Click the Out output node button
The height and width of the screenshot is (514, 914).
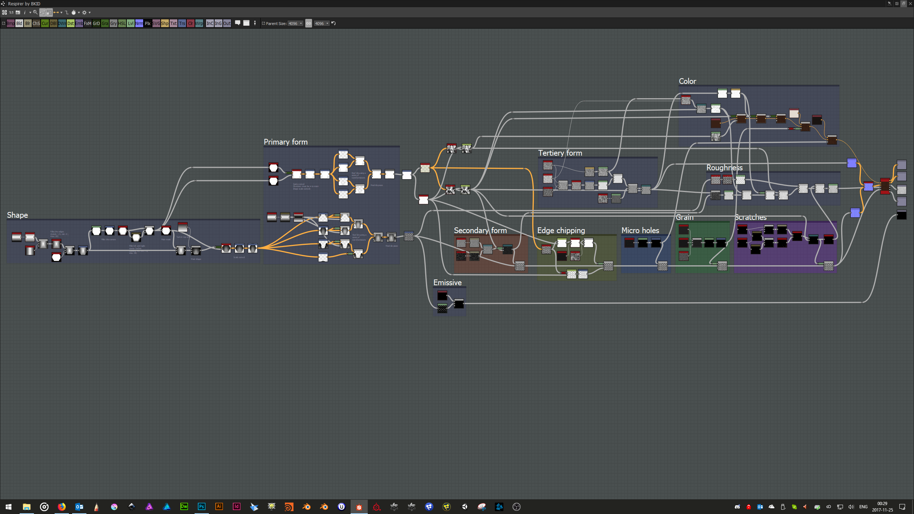(227, 23)
